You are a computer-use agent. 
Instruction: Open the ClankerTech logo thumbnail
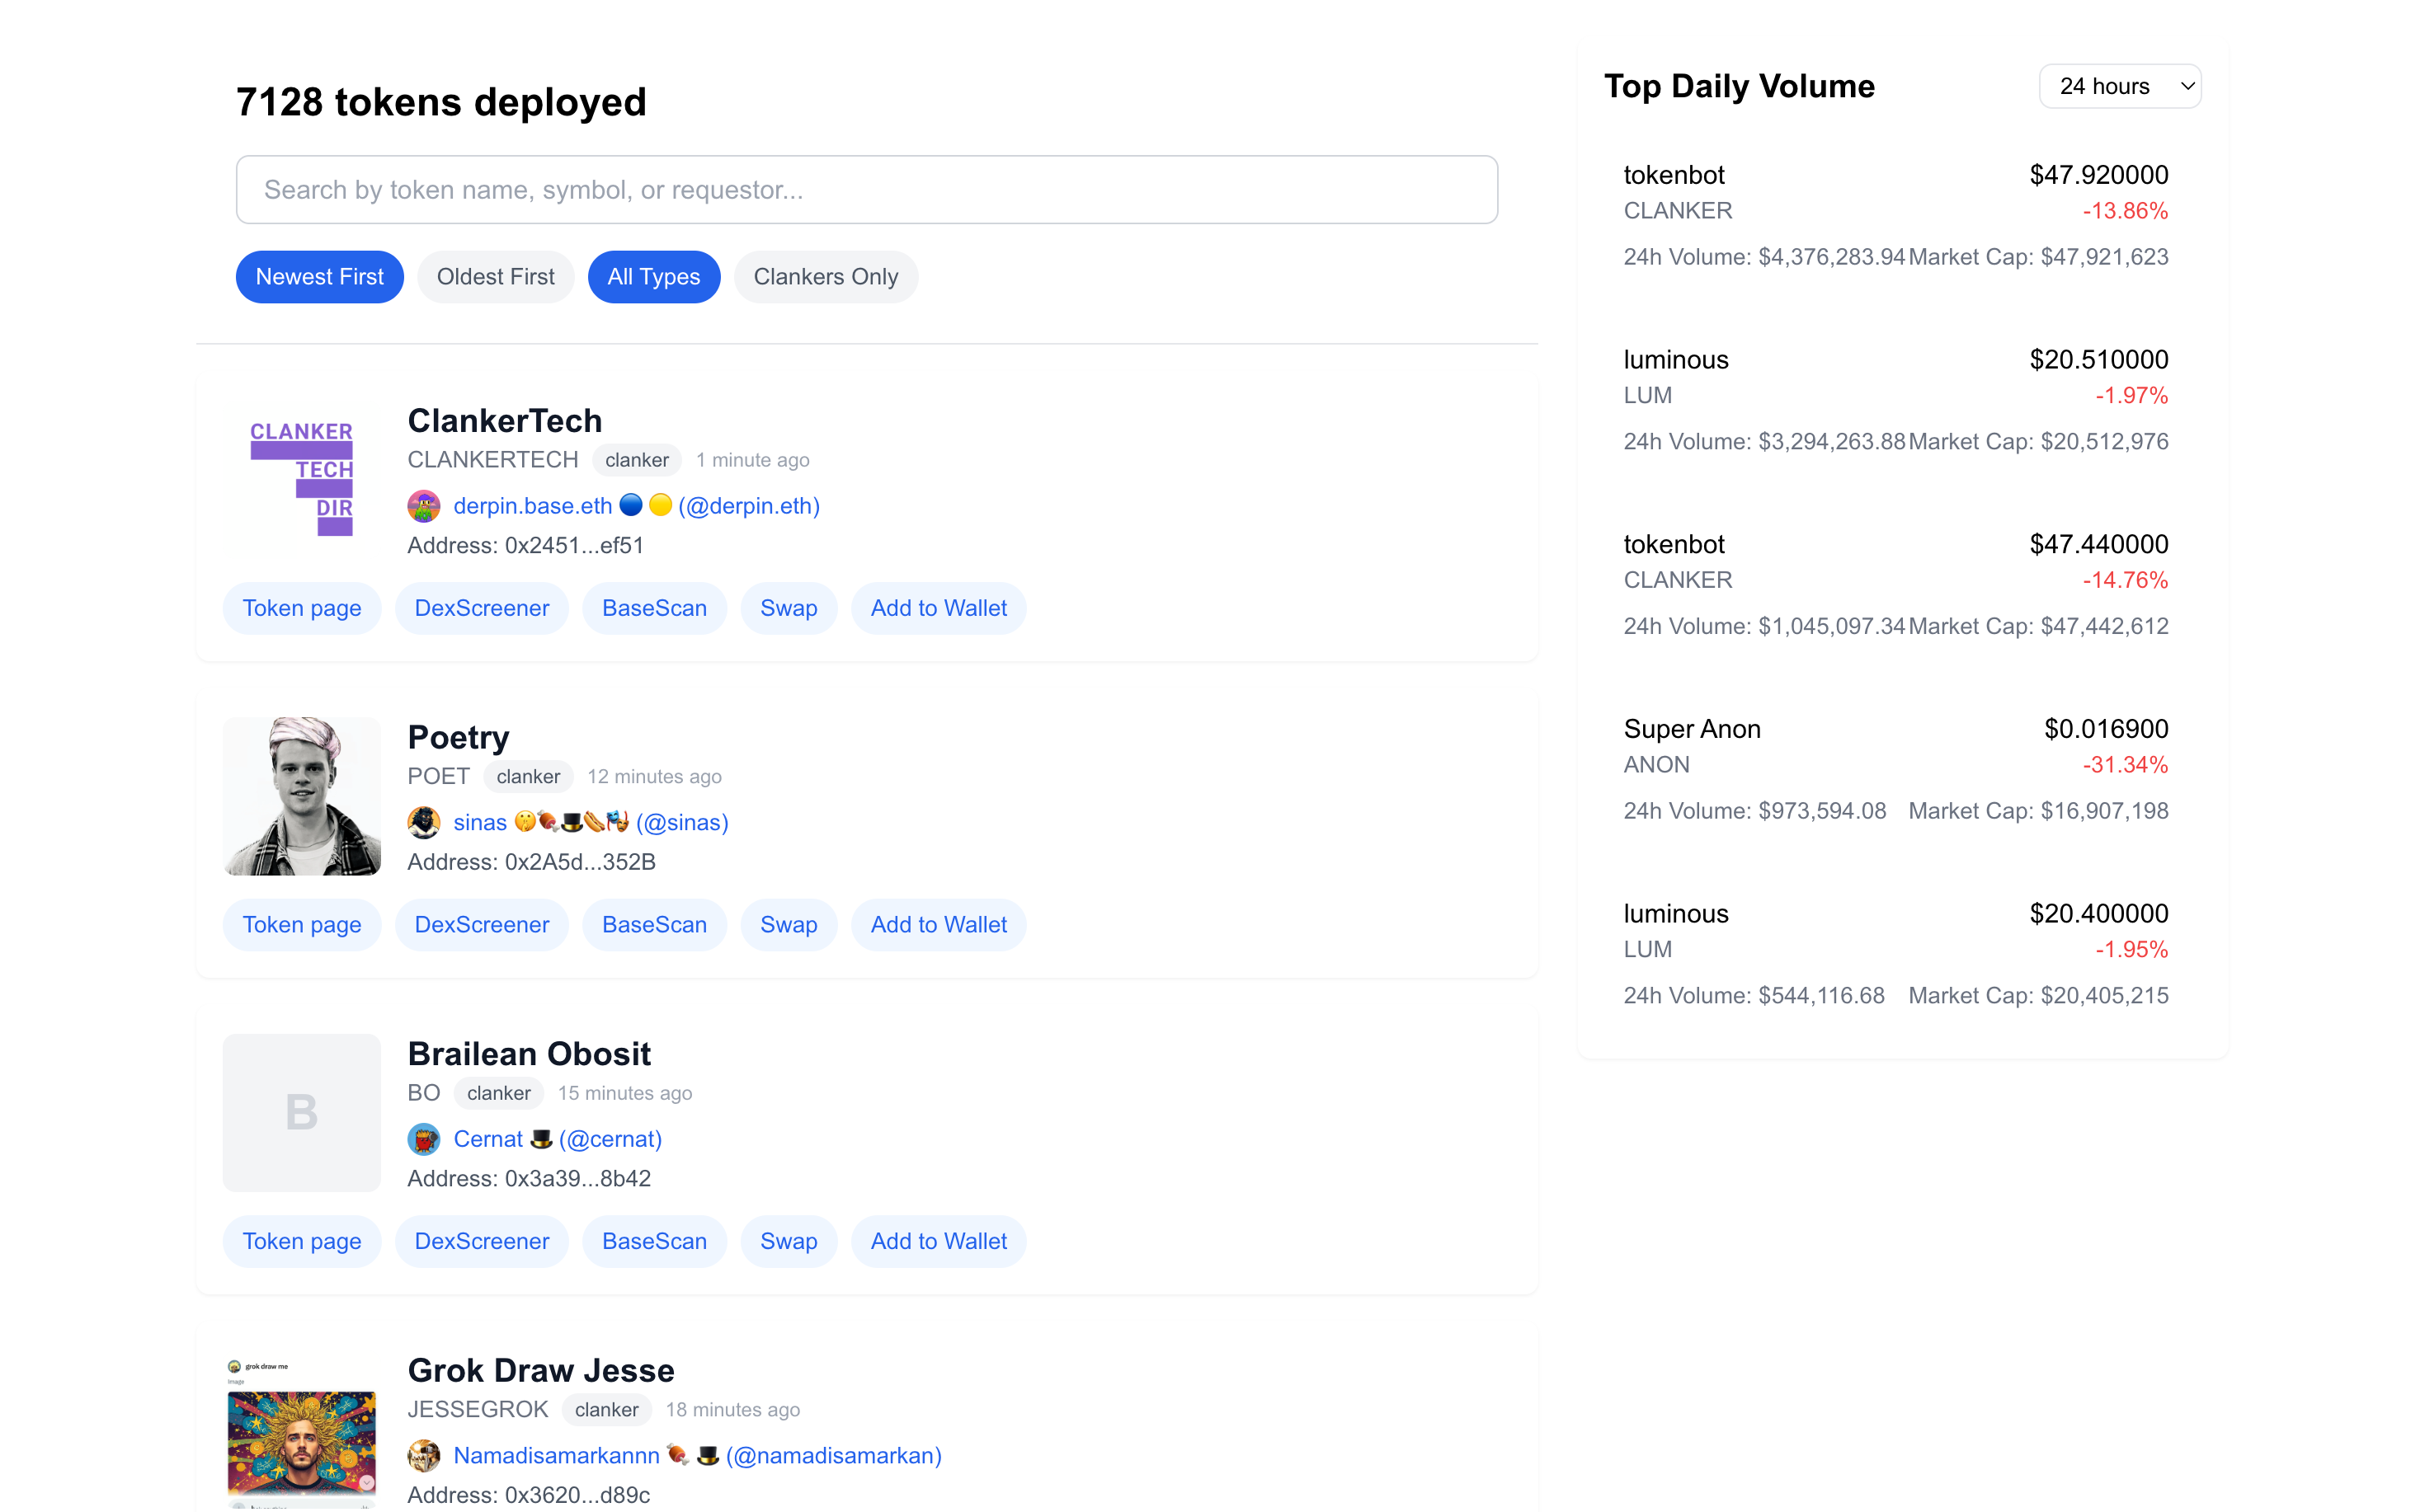(x=301, y=479)
